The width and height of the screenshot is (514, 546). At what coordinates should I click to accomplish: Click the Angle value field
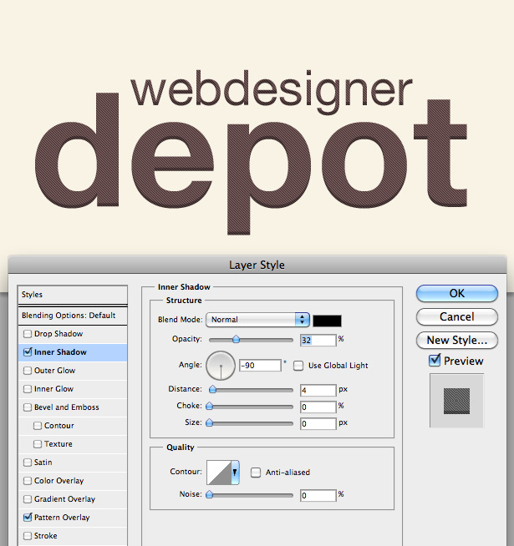[x=260, y=366]
